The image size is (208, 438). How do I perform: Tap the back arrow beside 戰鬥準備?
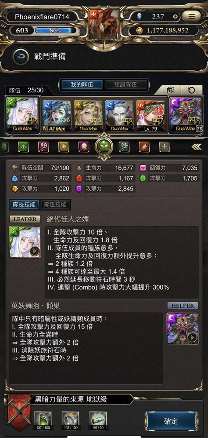(20, 57)
